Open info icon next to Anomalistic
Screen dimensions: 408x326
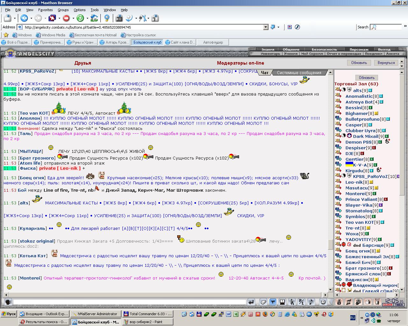tap(381, 96)
